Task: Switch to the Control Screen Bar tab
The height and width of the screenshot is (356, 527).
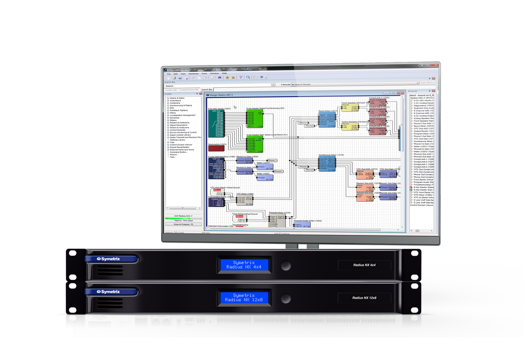Action: coord(189,90)
